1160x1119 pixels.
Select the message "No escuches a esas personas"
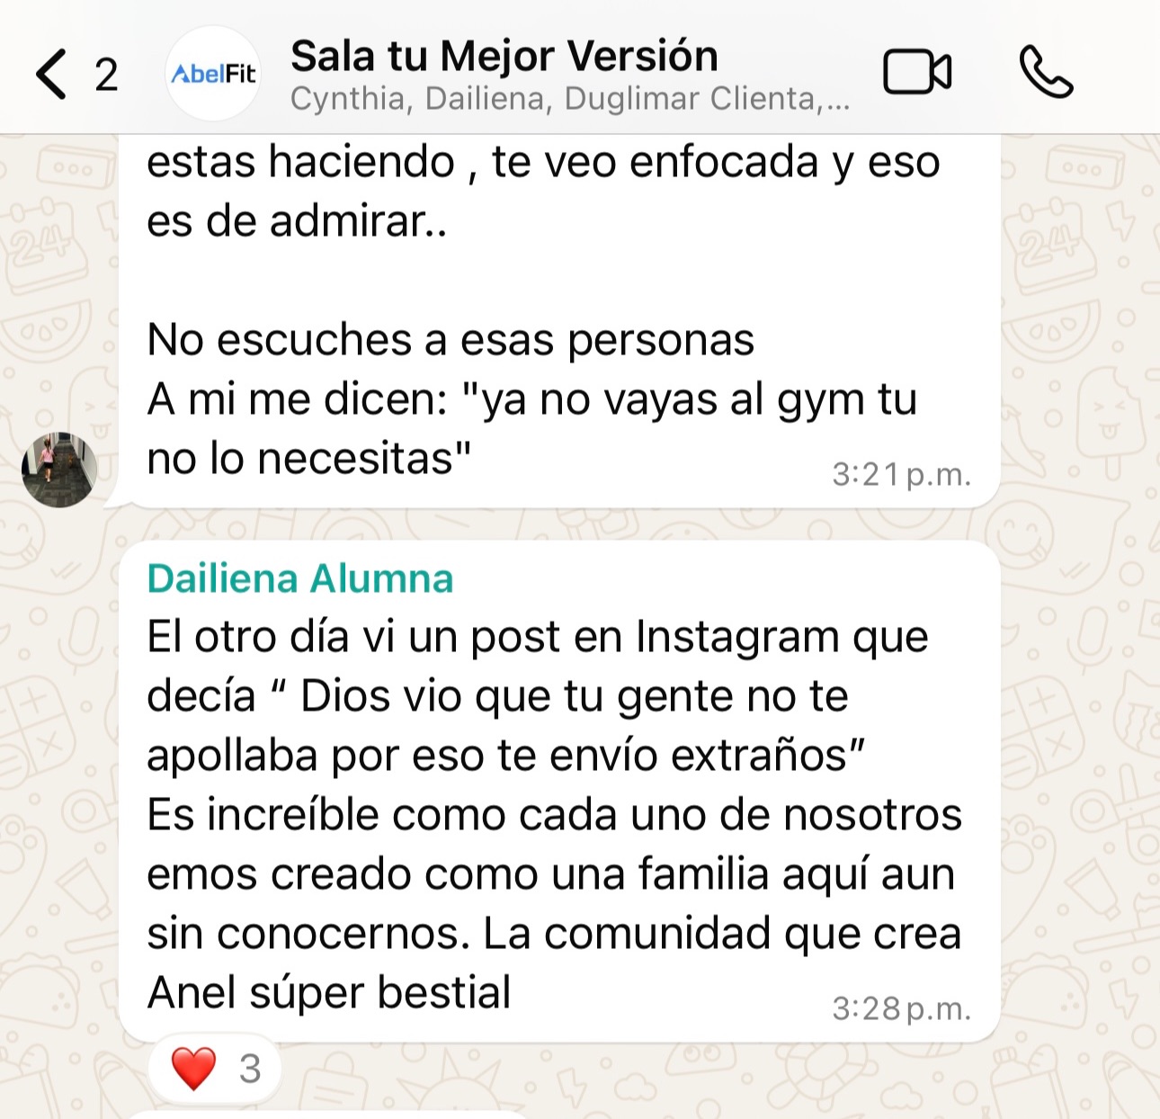pyautogui.click(x=451, y=340)
